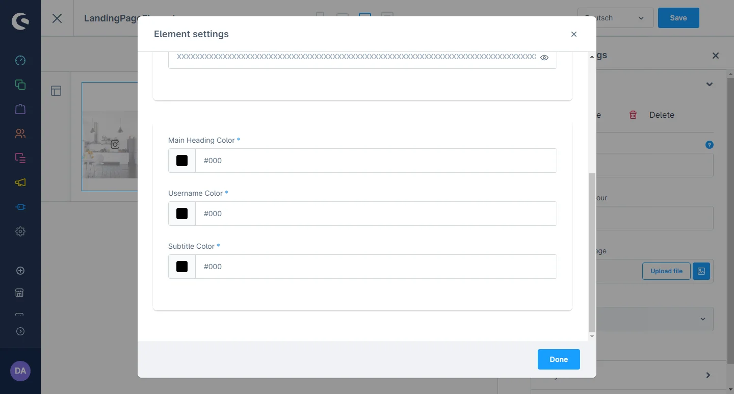734x394 pixels.
Task: Click the Extensions plug icon in sidebar
Action: point(20,207)
